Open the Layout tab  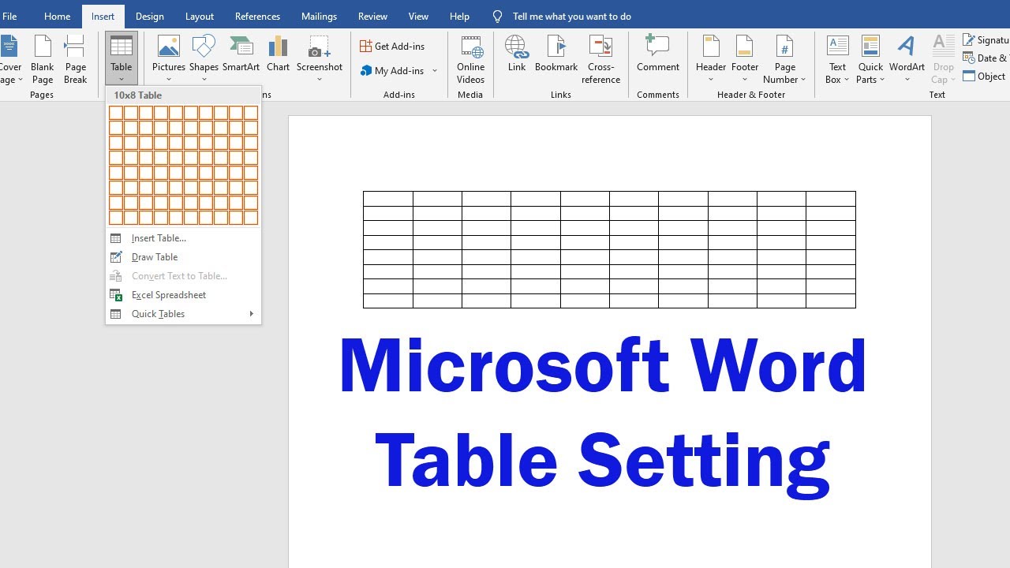pyautogui.click(x=199, y=16)
